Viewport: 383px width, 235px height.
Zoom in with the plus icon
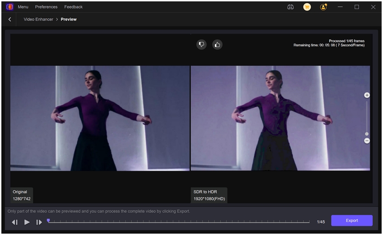367,95
